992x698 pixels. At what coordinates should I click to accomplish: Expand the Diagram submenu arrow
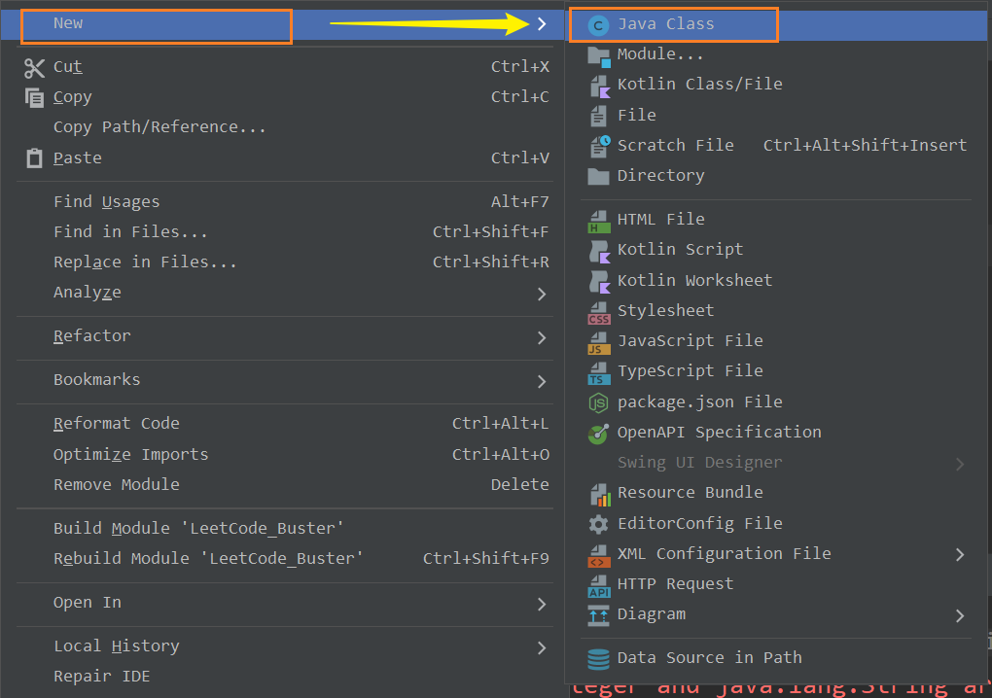click(x=960, y=614)
